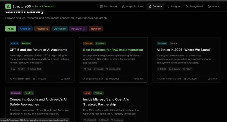
Task: Open Best Practices for RAG Implementation
Action: (x=113, y=50)
